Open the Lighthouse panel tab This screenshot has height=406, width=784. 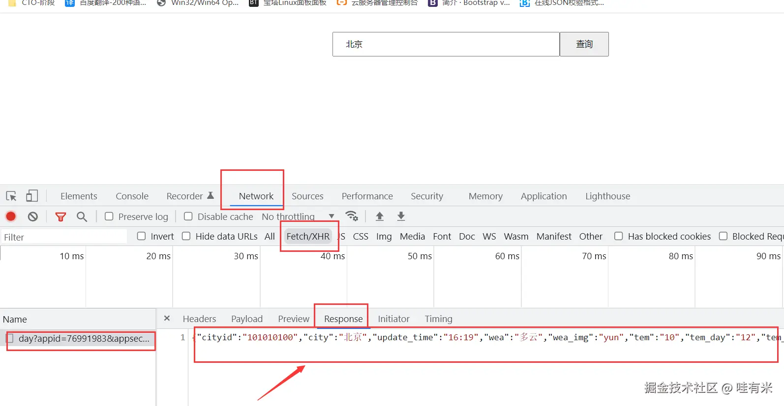[x=607, y=196]
